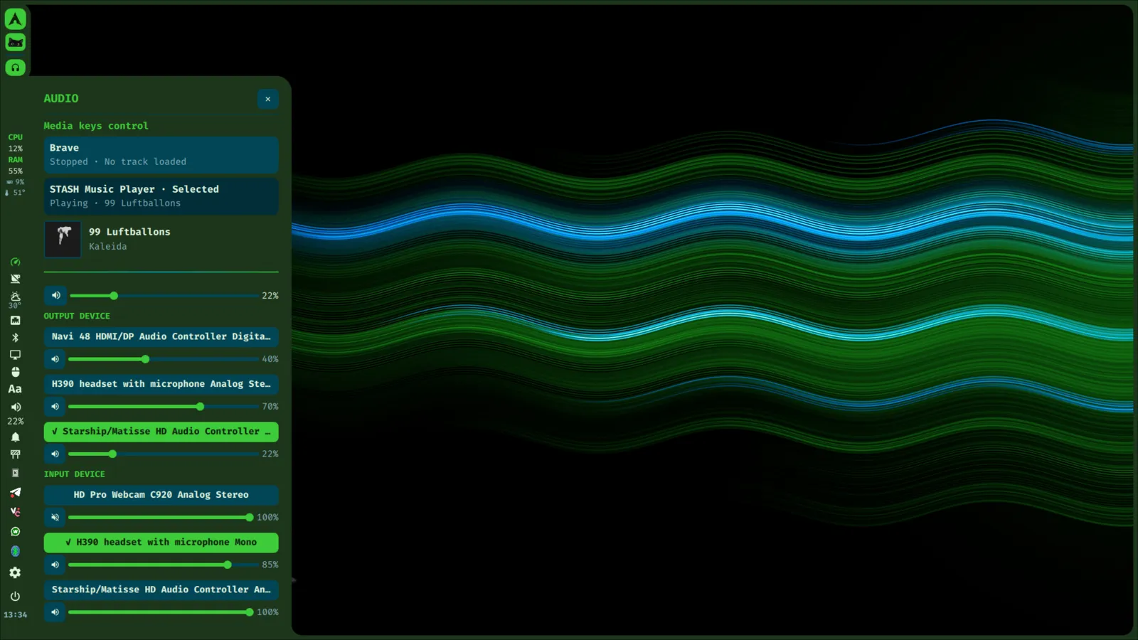Click the headphones audio icon
Image resolution: width=1138 pixels, height=640 pixels.
coord(15,68)
